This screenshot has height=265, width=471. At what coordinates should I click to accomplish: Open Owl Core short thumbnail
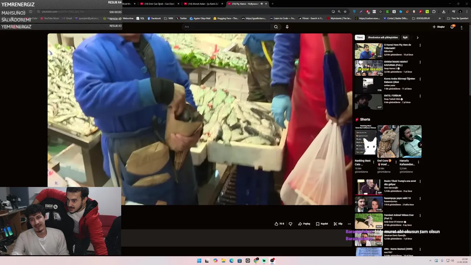click(388, 141)
